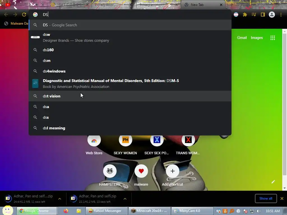Click the customize page pencil icon

(x=273, y=181)
